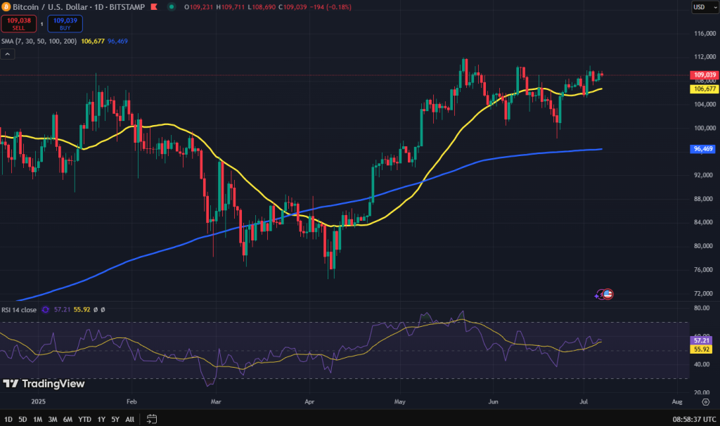The height and width of the screenshot is (426, 720).
Task: Click the L108,690 low price value
Action: click(x=262, y=7)
